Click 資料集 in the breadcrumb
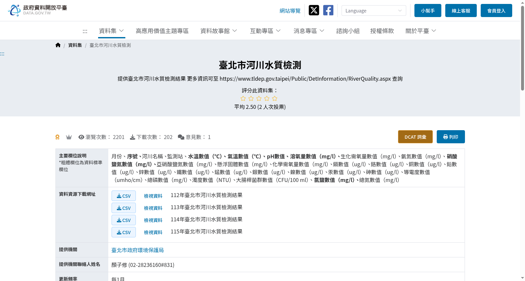Image resolution: width=525 pixels, height=281 pixels. tap(75, 45)
